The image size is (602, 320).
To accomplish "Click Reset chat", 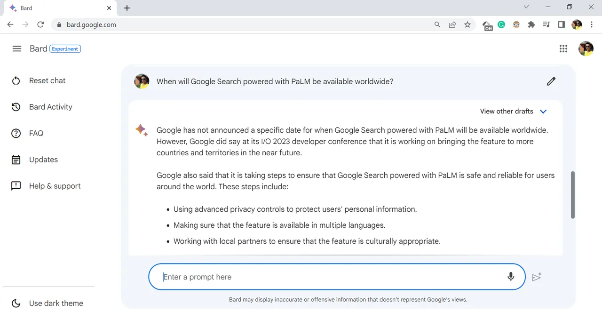I will [47, 80].
